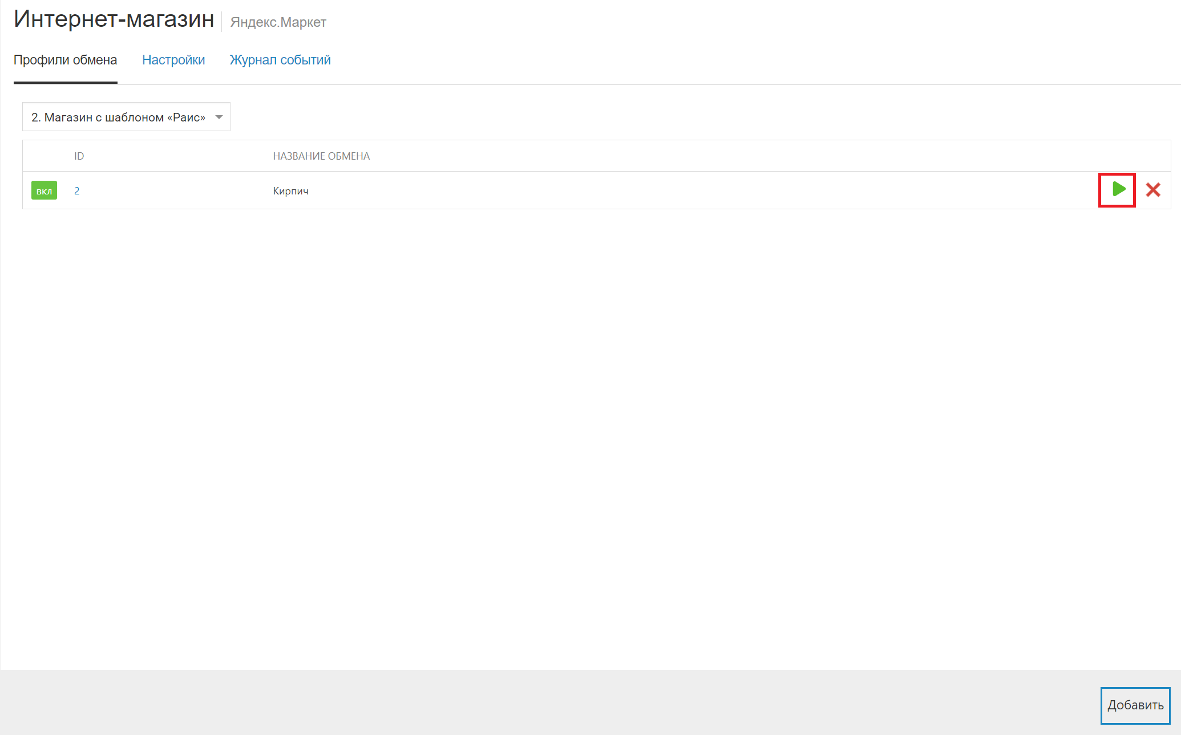Click the empty header cell above ВКЛ badge
The image size is (1181, 735).
click(x=45, y=156)
